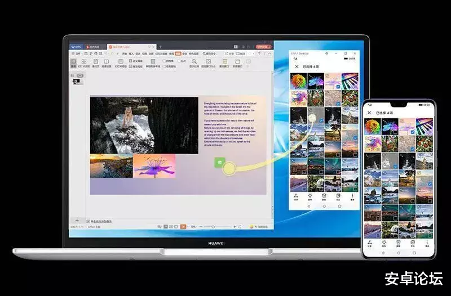The width and height of the screenshot is (451, 296).
Task: Add a new slide with plus button
Action: [77, 221]
